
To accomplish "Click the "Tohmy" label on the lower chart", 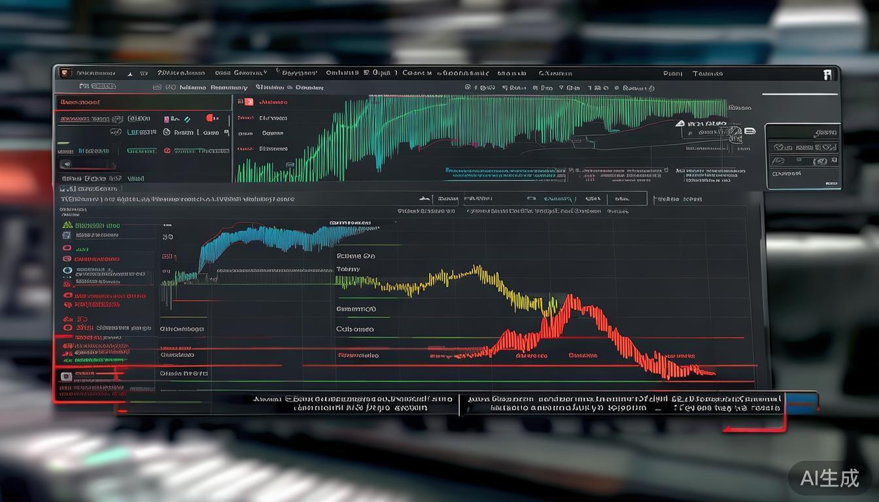I will tap(348, 269).
